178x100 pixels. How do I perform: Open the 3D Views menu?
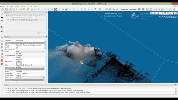tap(29, 6)
